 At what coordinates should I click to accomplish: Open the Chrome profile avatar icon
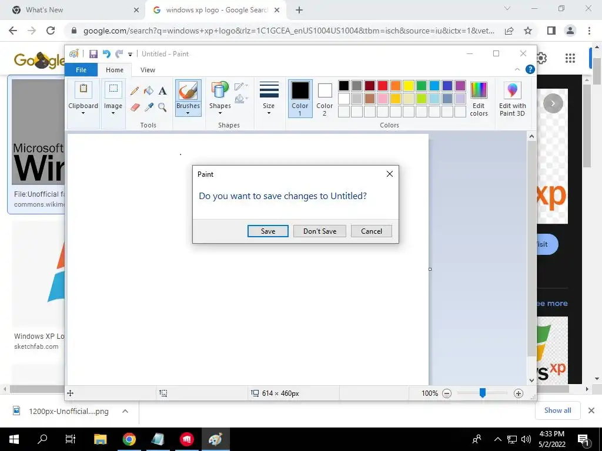point(570,31)
